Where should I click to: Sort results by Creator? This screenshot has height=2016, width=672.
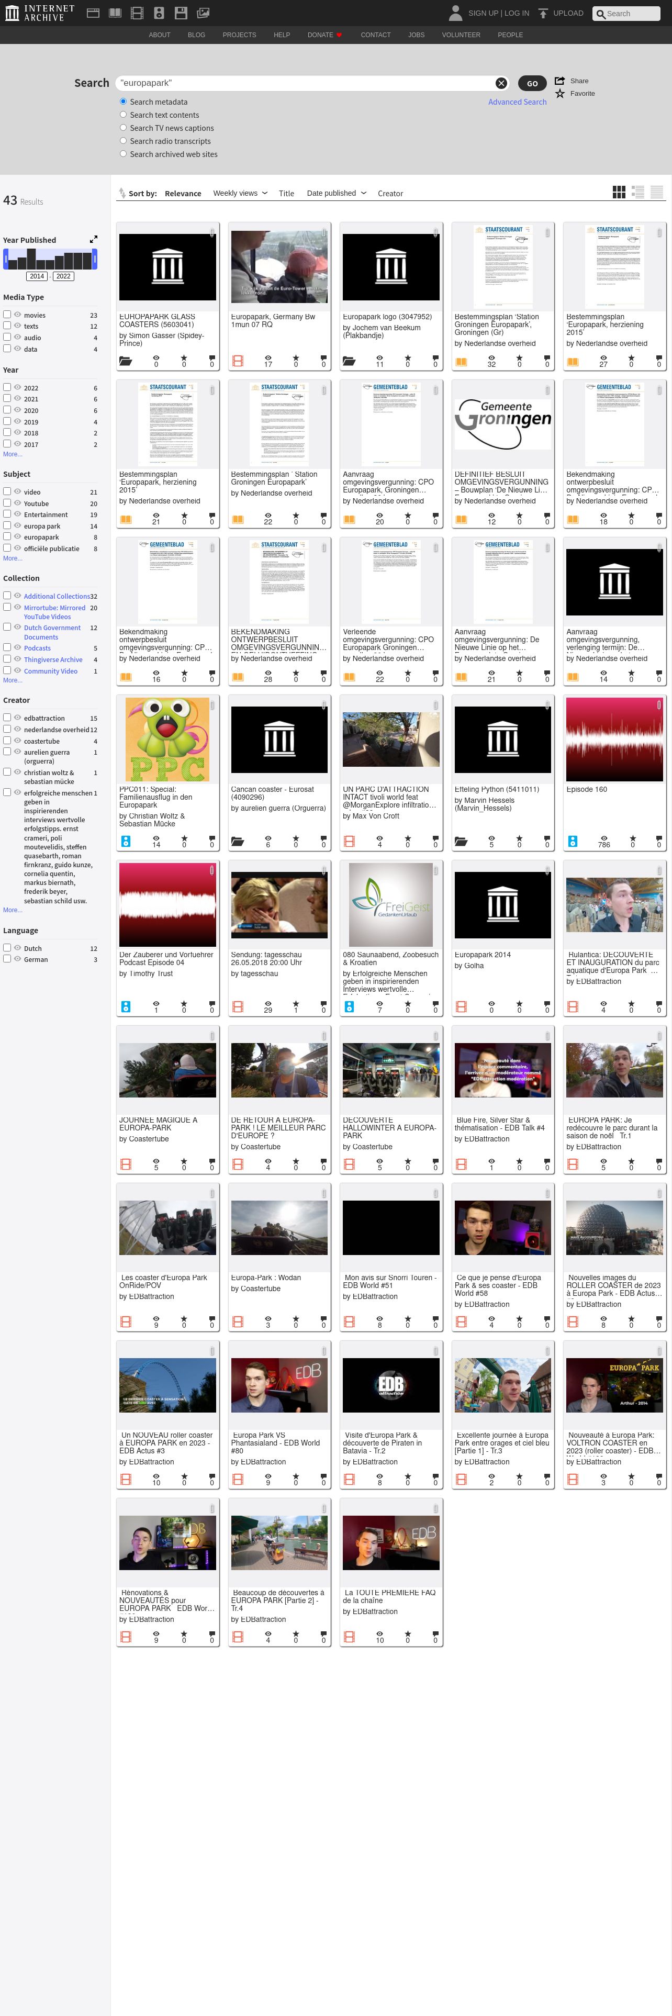click(390, 193)
